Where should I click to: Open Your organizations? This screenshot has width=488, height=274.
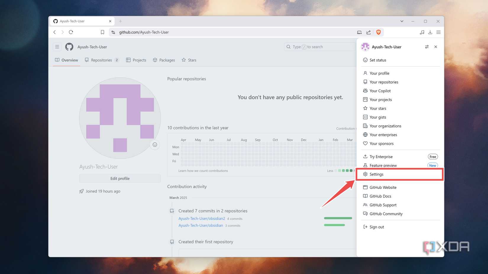(385, 126)
